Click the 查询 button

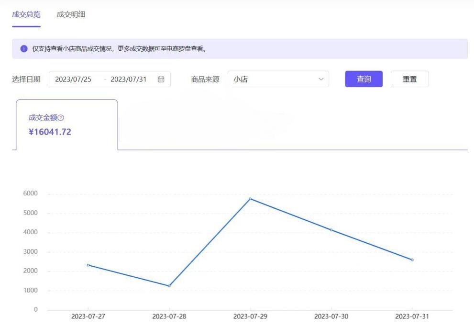364,79
